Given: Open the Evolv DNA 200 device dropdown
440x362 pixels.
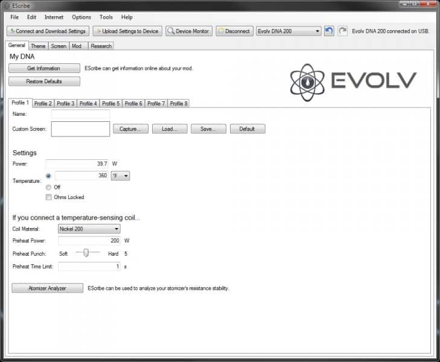Looking at the screenshot, I should click(x=289, y=31).
